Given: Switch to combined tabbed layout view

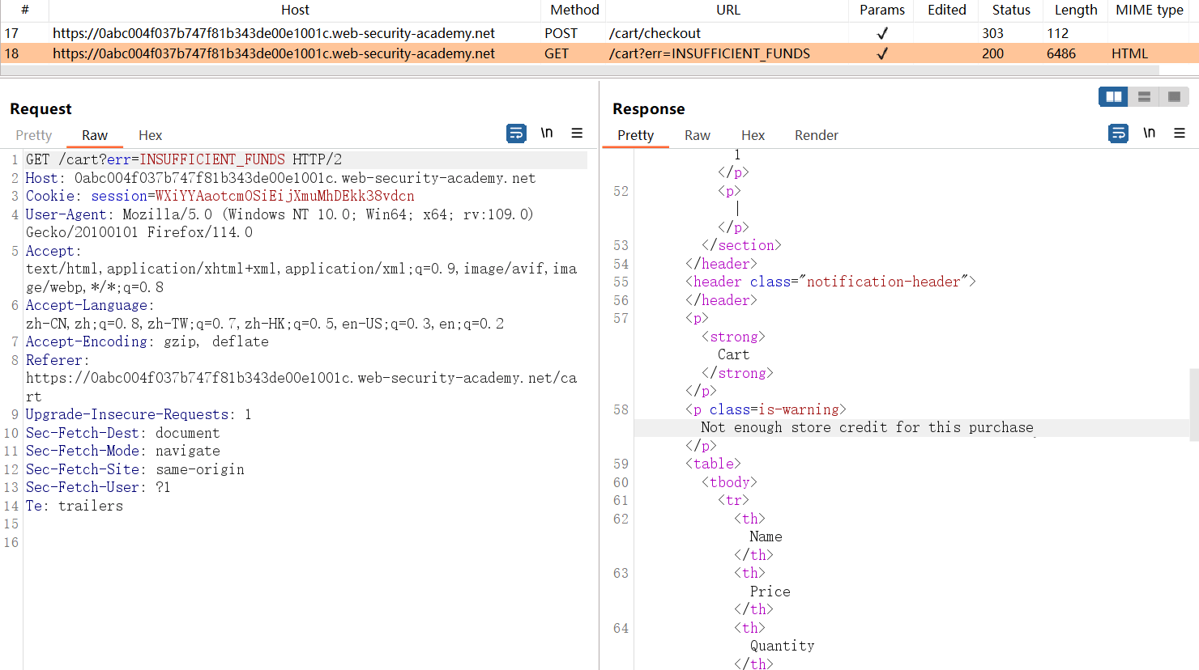Looking at the screenshot, I should (1174, 97).
